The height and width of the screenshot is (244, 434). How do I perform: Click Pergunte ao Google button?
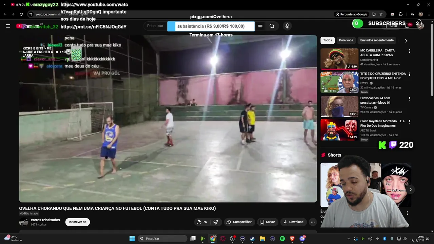pos(351,14)
